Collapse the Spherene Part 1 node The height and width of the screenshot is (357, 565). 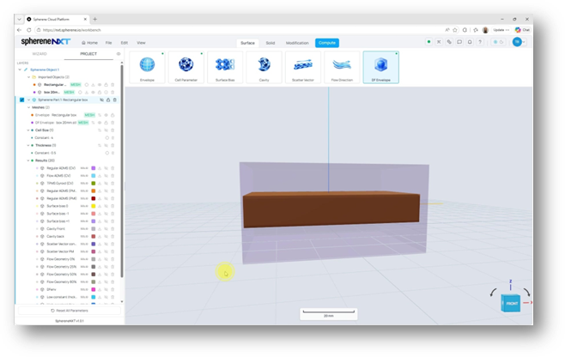pyautogui.click(x=29, y=100)
